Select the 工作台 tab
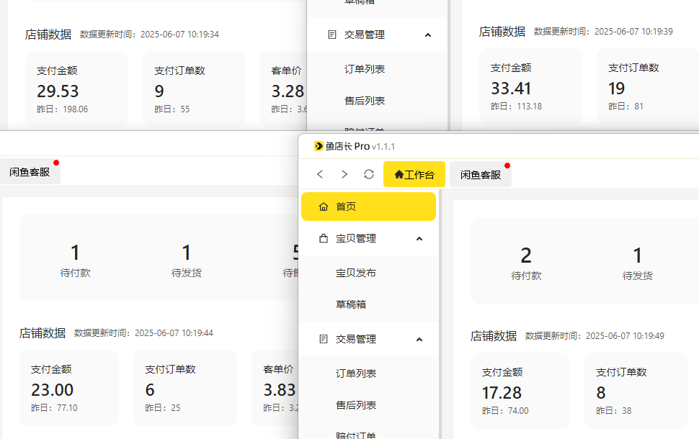 coord(414,174)
